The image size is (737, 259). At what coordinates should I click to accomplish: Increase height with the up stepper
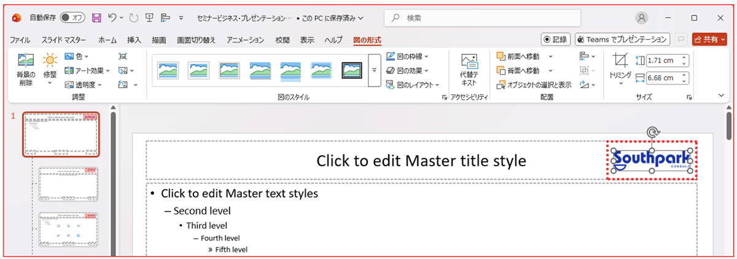pyautogui.click(x=684, y=58)
